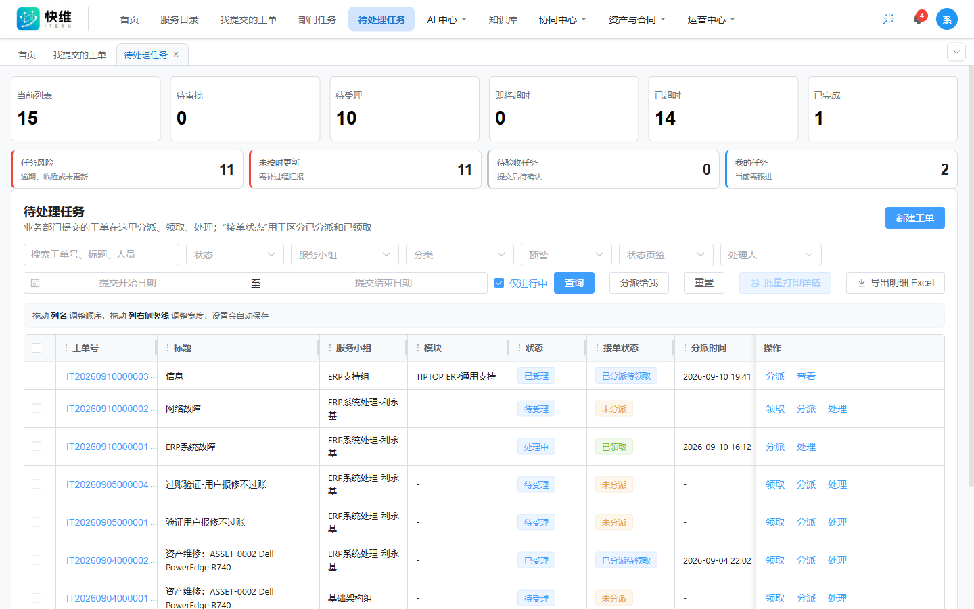This screenshot has height=609, width=974.
Task: Click the drag handle icon of 模块 column
Action: tap(417, 348)
